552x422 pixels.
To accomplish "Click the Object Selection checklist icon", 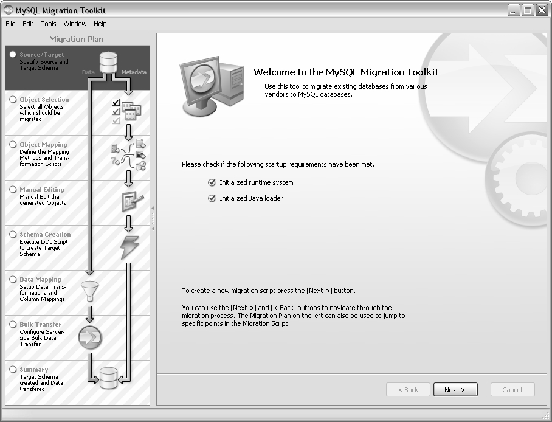I will point(126,110).
